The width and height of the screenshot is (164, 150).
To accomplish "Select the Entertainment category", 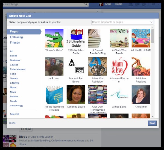I will 18,69.
